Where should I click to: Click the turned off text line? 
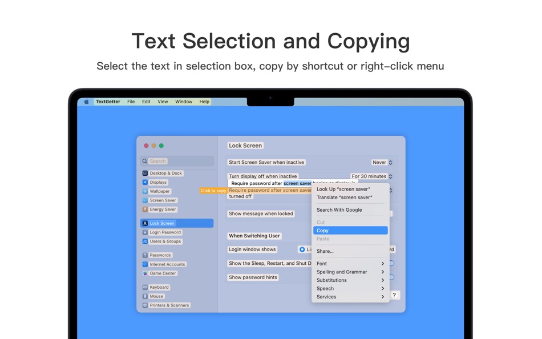240,196
